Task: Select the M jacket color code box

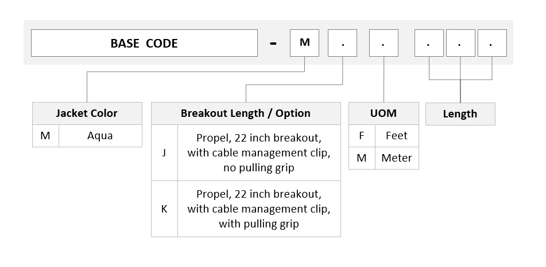Action: pos(304,43)
